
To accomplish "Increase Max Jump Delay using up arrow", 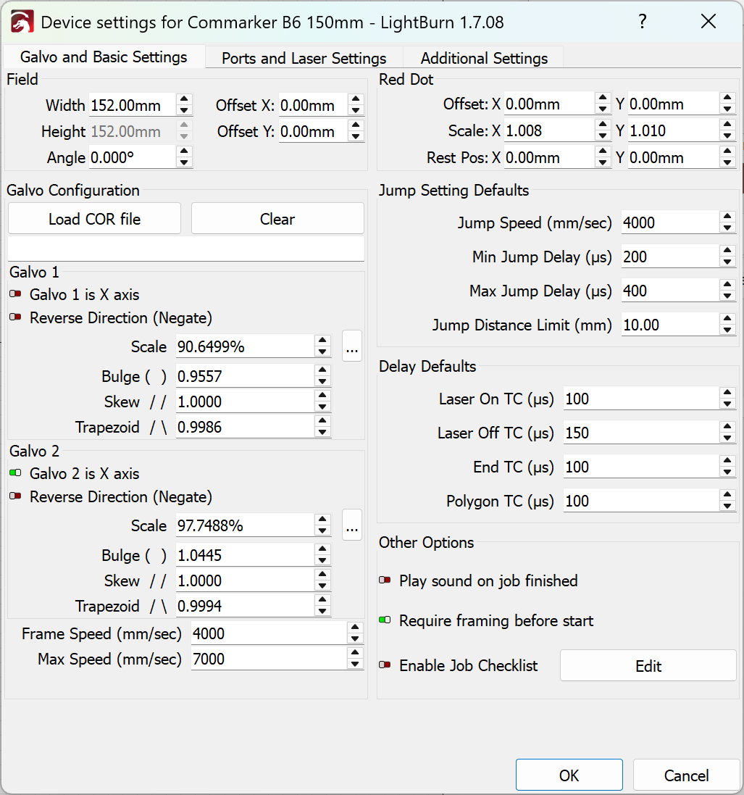I will coord(728,286).
